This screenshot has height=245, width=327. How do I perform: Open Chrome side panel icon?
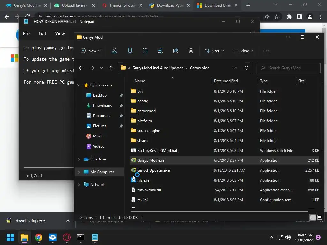[300, 17]
